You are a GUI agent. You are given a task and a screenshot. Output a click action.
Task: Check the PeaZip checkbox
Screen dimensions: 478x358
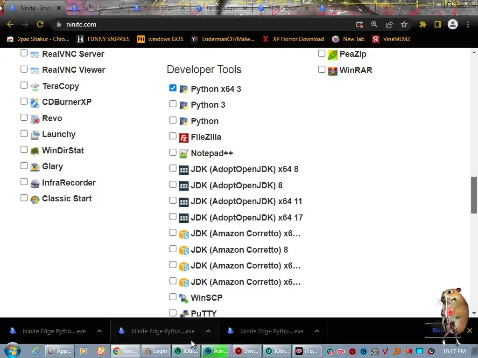point(322,53)
